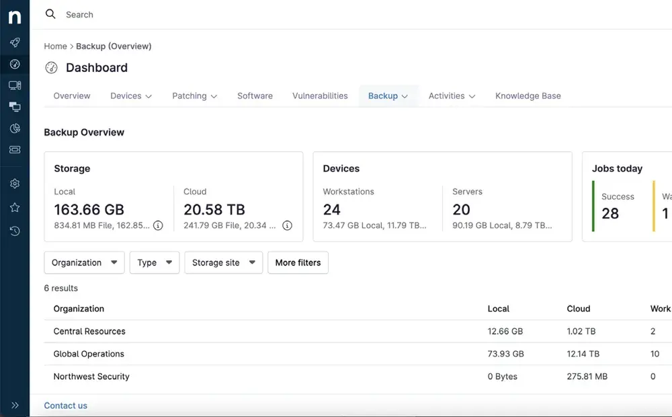Click the Backup (Overview) breadcrumb

tap(114, 46)
